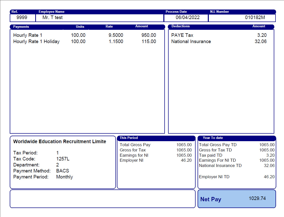The image size is (284, 217).
Task: Select the PAYE Tax deduction amount
Action: (x=263, y=35)
